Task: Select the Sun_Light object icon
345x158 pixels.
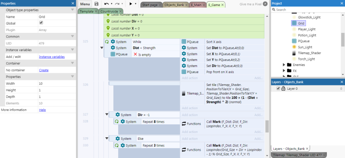Action: 294,47
